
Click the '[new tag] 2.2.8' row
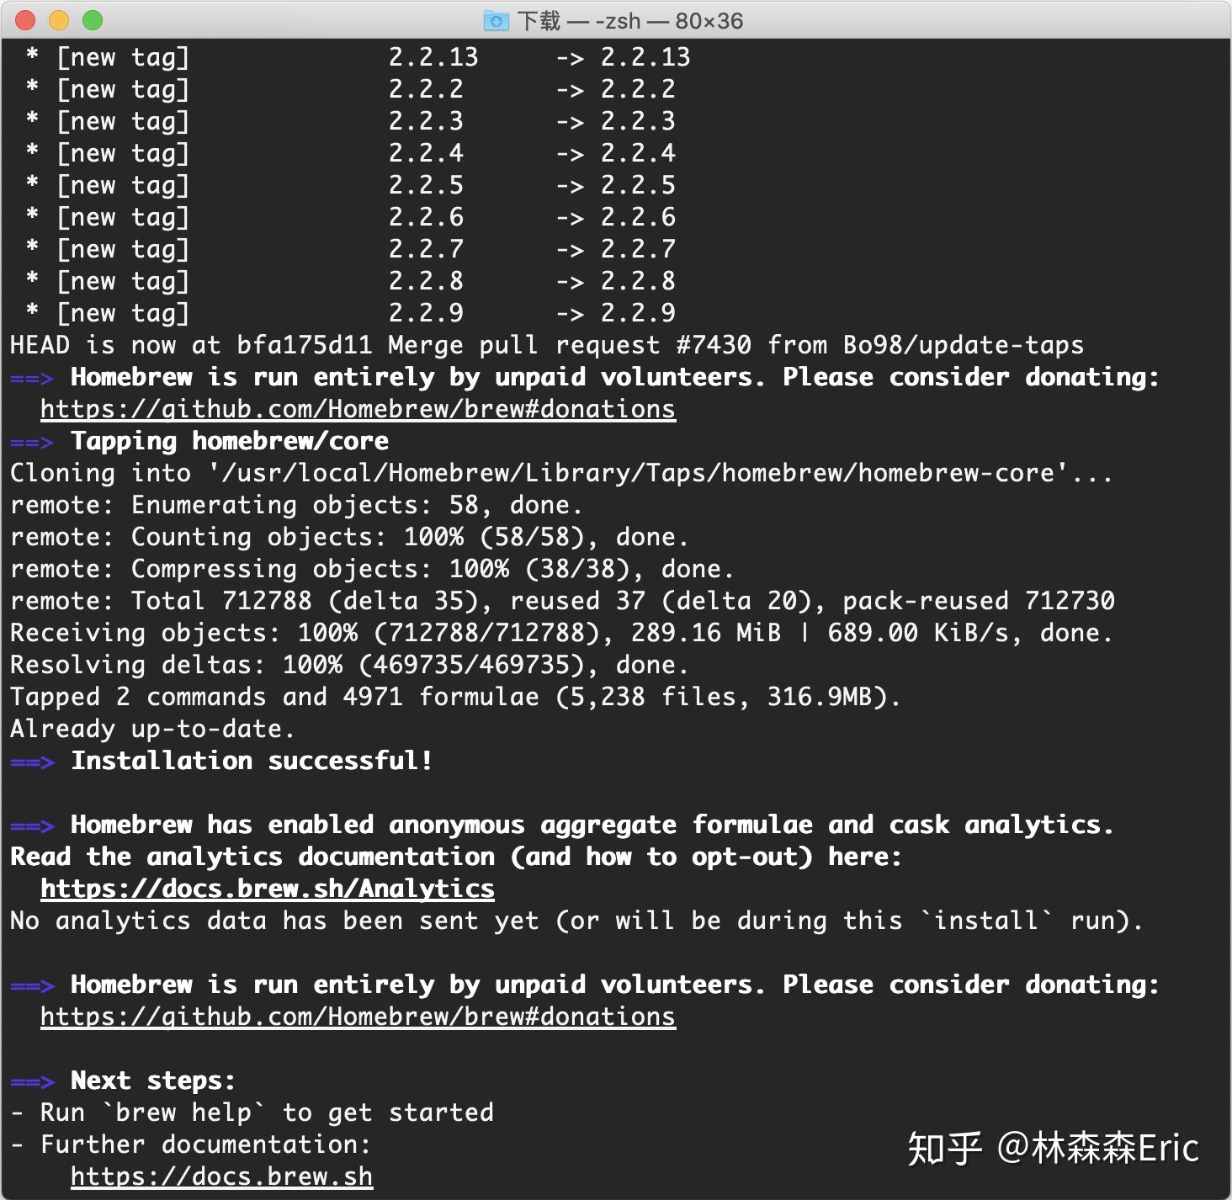pyautogui.click(x=350, y=281)
